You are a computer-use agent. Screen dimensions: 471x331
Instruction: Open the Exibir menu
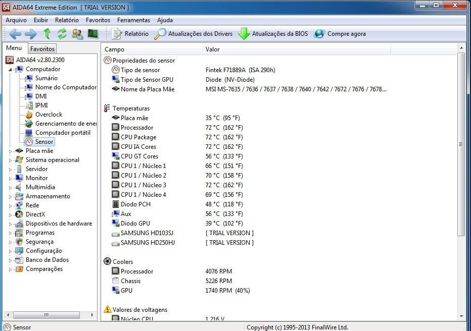(x=41, y=20)
